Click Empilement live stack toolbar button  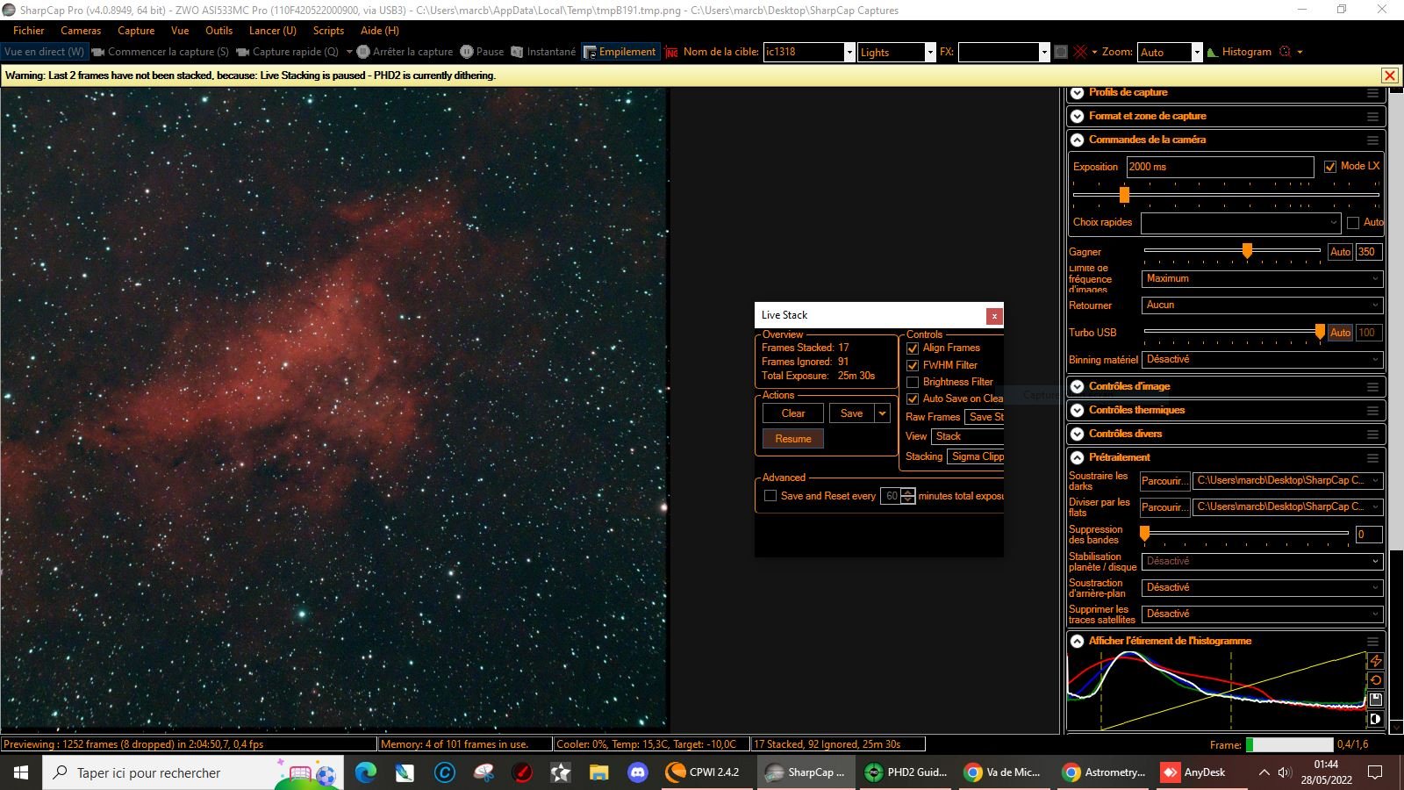coord(620,52)
